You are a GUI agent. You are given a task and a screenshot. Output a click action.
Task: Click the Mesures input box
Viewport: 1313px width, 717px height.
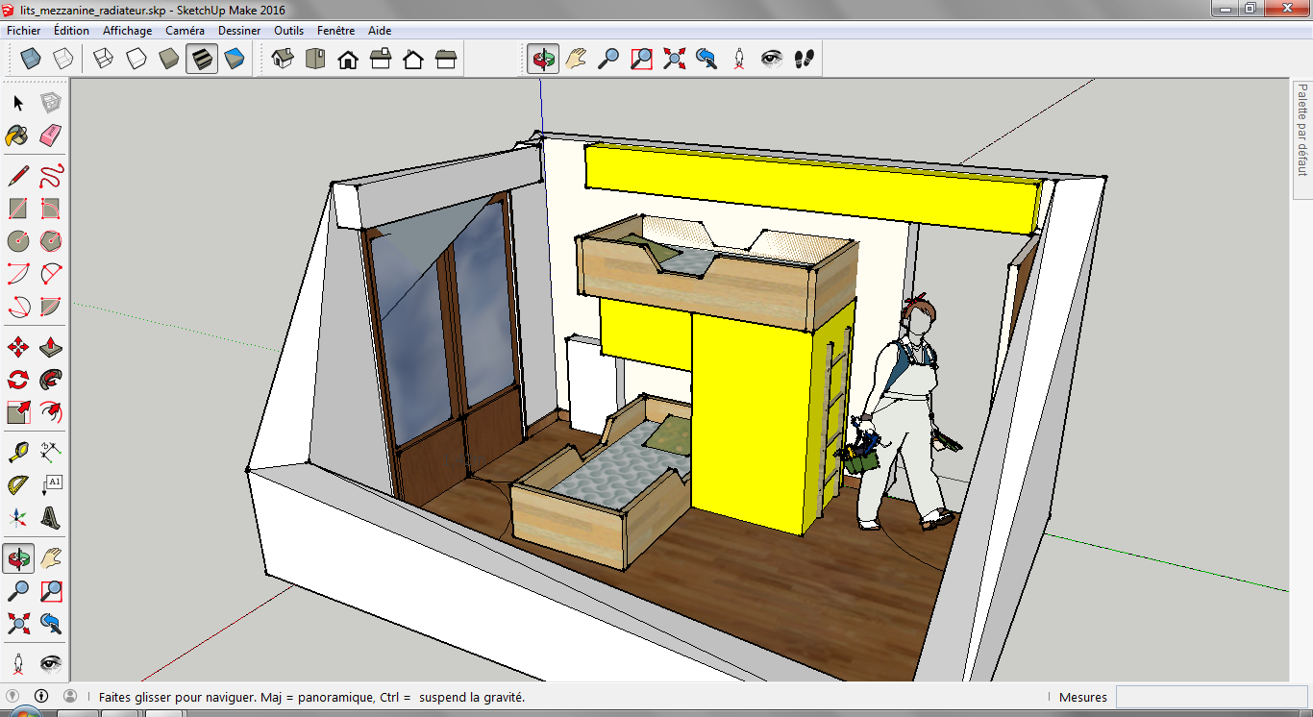(1210, 697)
